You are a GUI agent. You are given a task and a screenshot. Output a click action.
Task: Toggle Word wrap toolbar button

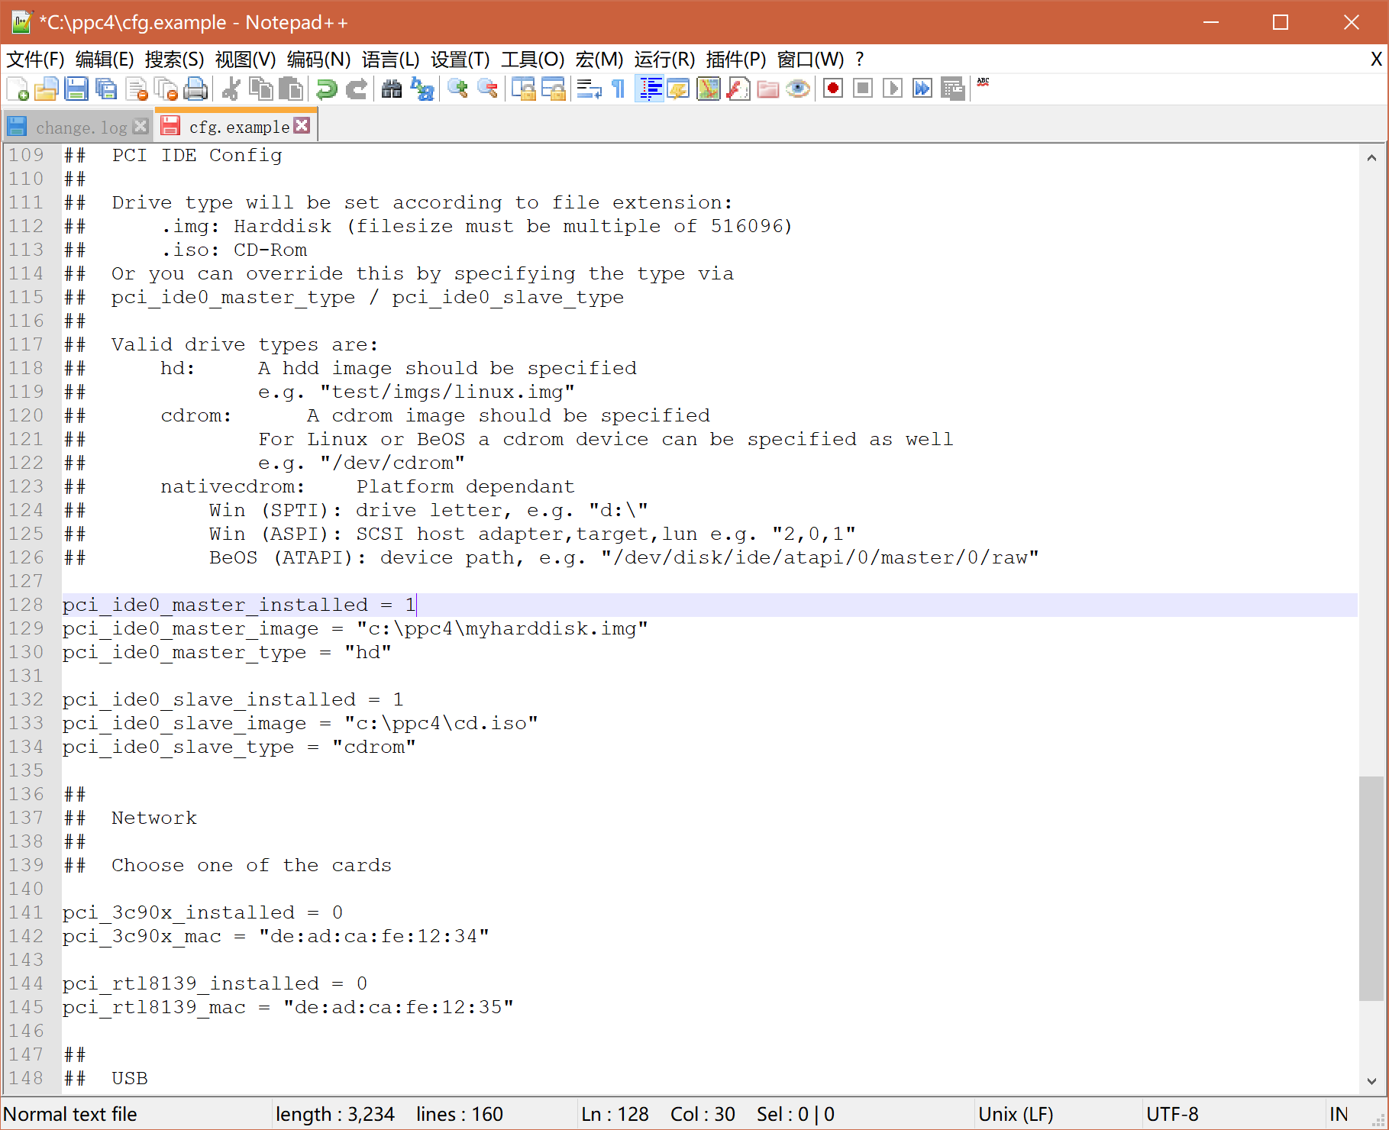pyautogui.click(x=589, y=89)
